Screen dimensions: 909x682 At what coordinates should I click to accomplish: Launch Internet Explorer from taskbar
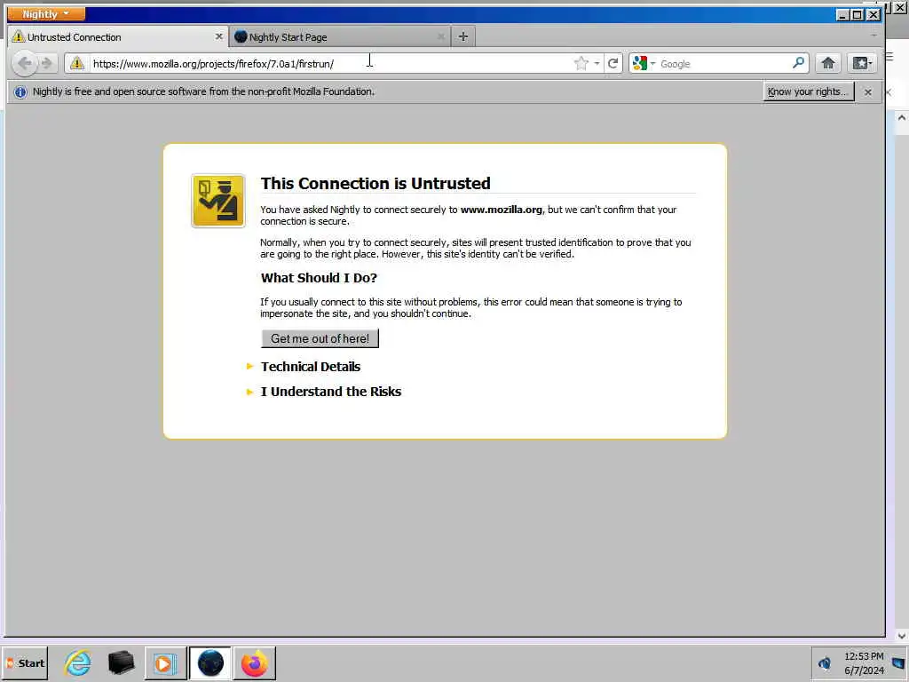tap(78, 662)
